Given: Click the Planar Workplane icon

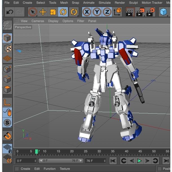Looking at the screenshot, I should tap(7, 159).
